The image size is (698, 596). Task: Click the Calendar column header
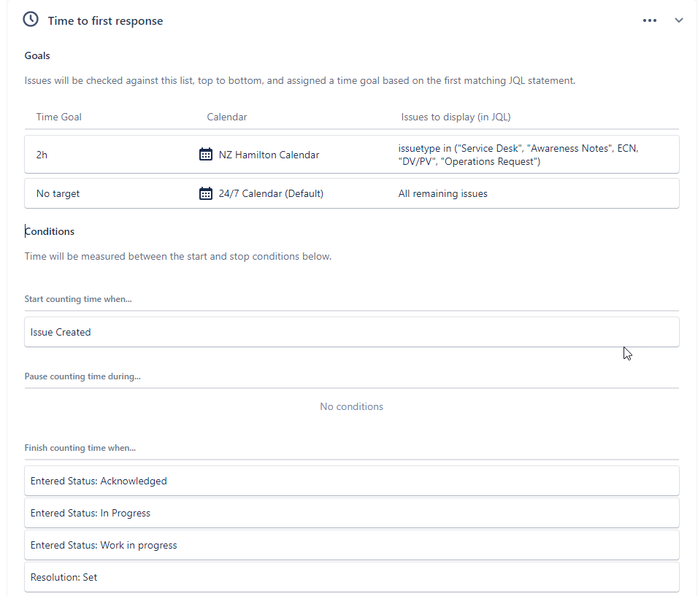pyautogui.click(x=226, y=117)
